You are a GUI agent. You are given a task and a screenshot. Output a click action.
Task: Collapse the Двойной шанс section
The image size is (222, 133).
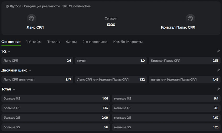coord(30,70)
